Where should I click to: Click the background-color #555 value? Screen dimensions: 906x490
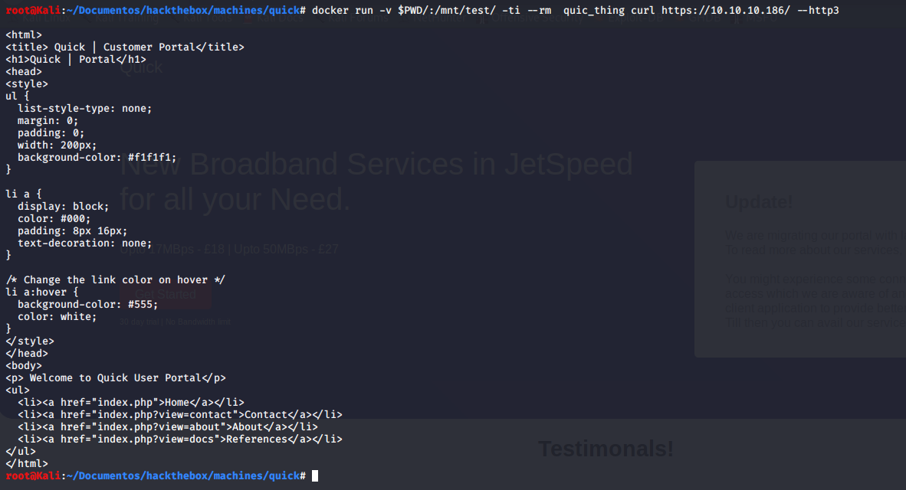click(140, 305)
